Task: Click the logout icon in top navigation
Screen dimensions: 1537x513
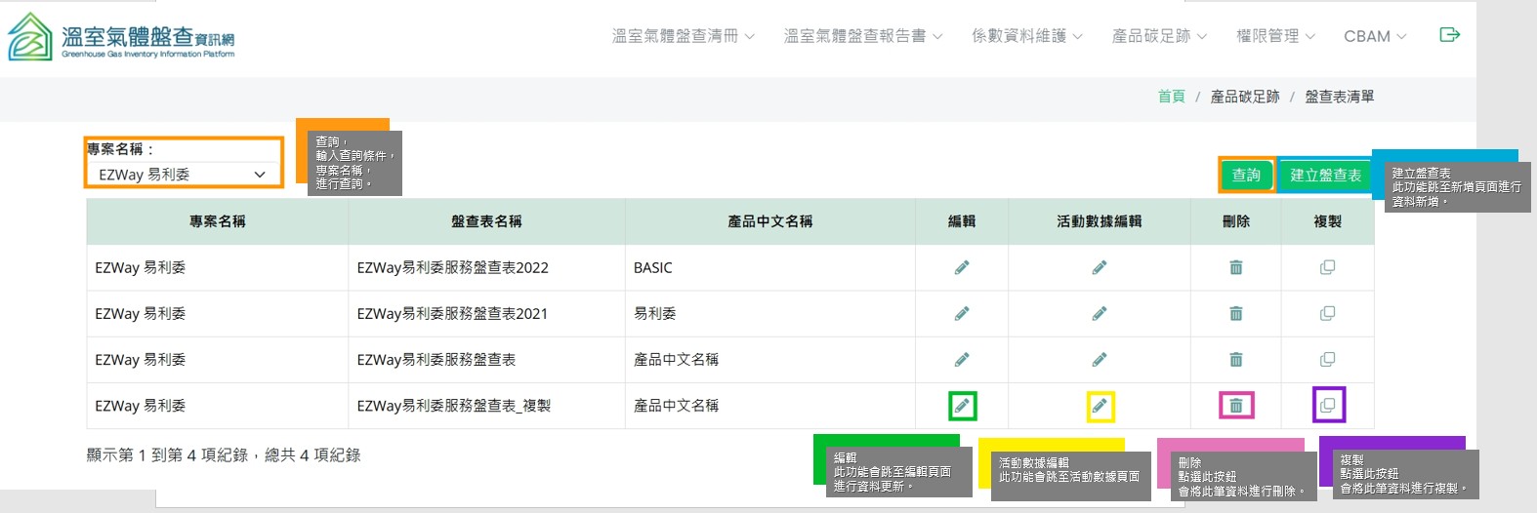Action: click(x=1449, y=35)
